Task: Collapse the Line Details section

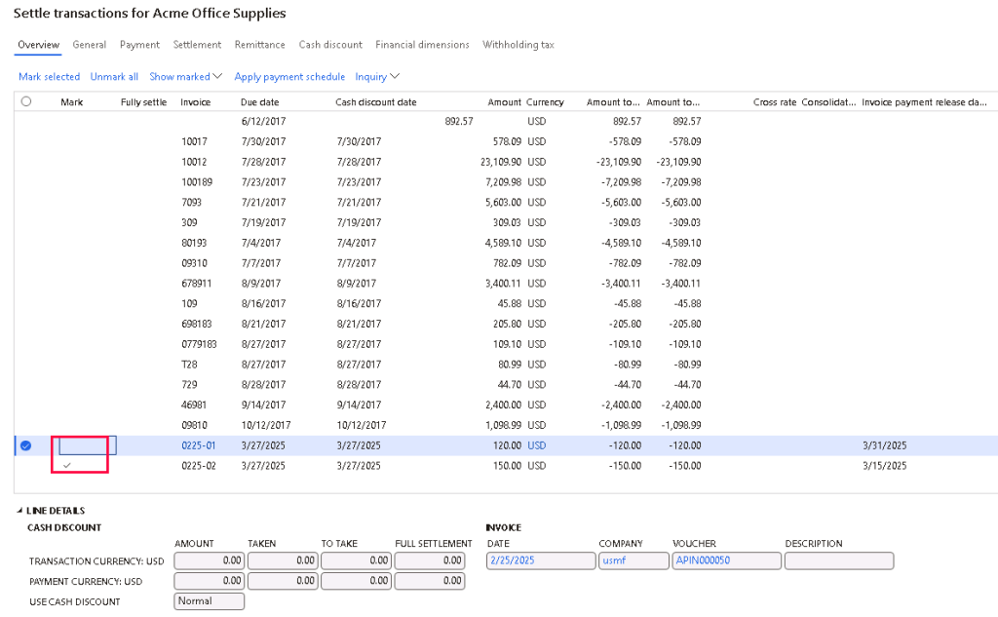Action: point(21,511)
